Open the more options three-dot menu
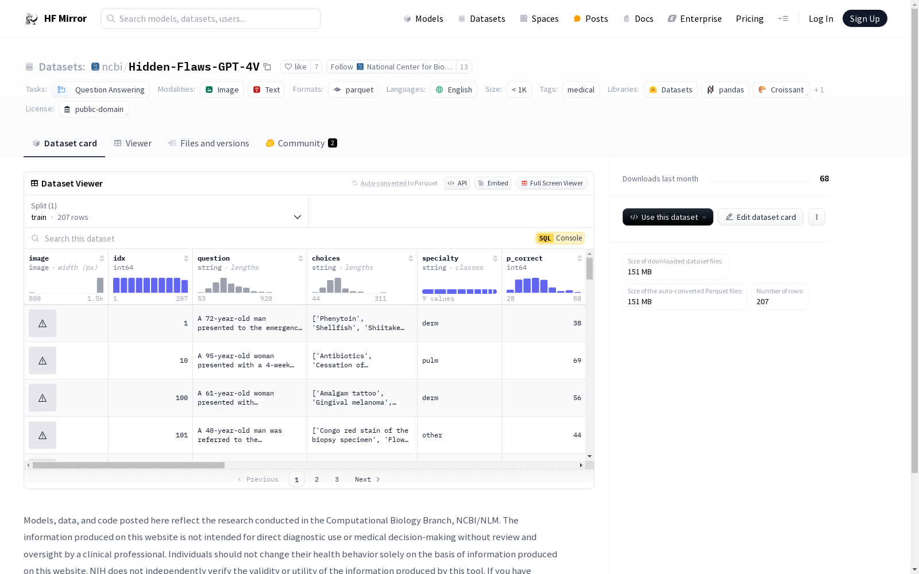Screen dimensions: 919x574 click(x=816, y=217)
